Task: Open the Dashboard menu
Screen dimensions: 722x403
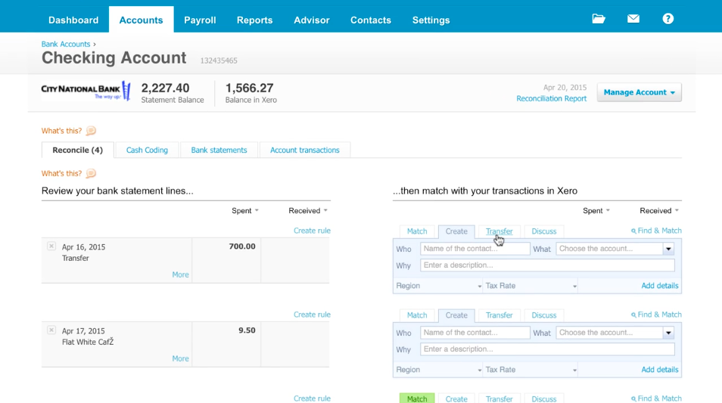Action: pyautogui.click(x=73, y=20)
